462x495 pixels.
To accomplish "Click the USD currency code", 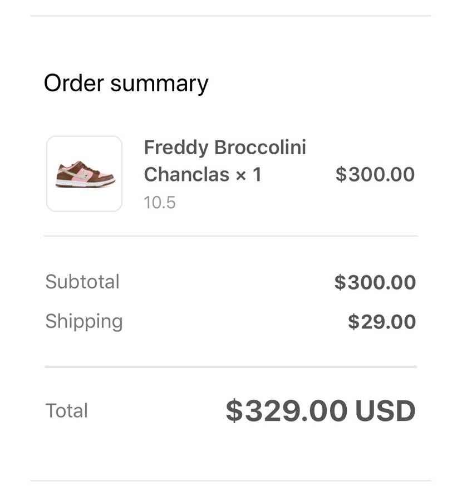I will point(385,411).
